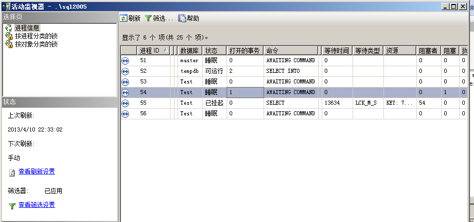
Task: Click the SELECT command cell of process 55
Action: tap(291, 103)
